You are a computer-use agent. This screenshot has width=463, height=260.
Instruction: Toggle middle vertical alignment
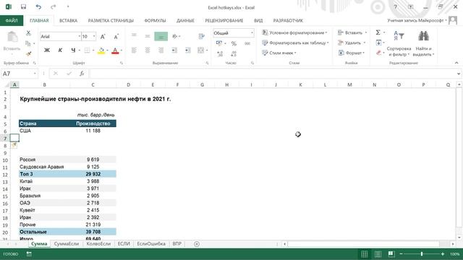pyautogui.click(x=148, y=36)
